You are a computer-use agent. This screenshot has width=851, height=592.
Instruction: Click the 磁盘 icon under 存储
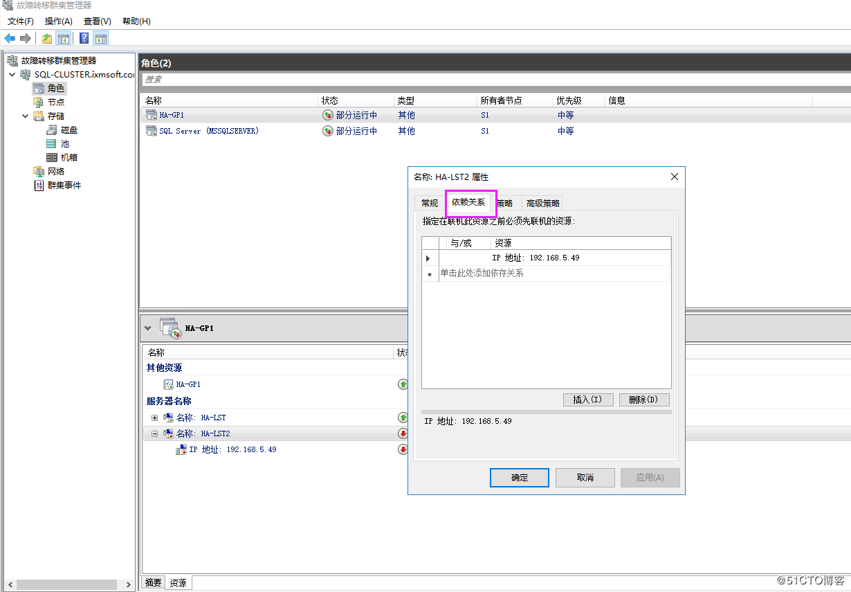pyautogui.click(x=52, y=129)
